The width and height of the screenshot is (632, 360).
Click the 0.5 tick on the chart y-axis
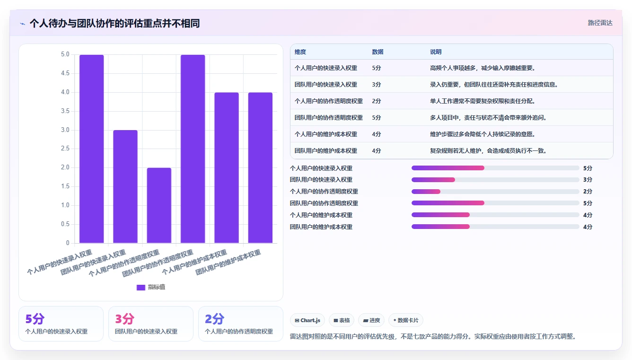pyautogui.click(x=65, y=224)
